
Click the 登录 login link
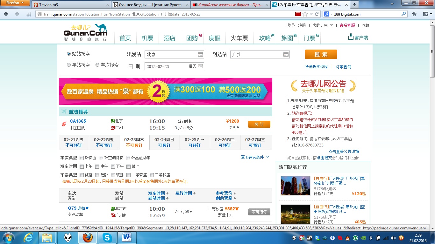tap(291, 25)
